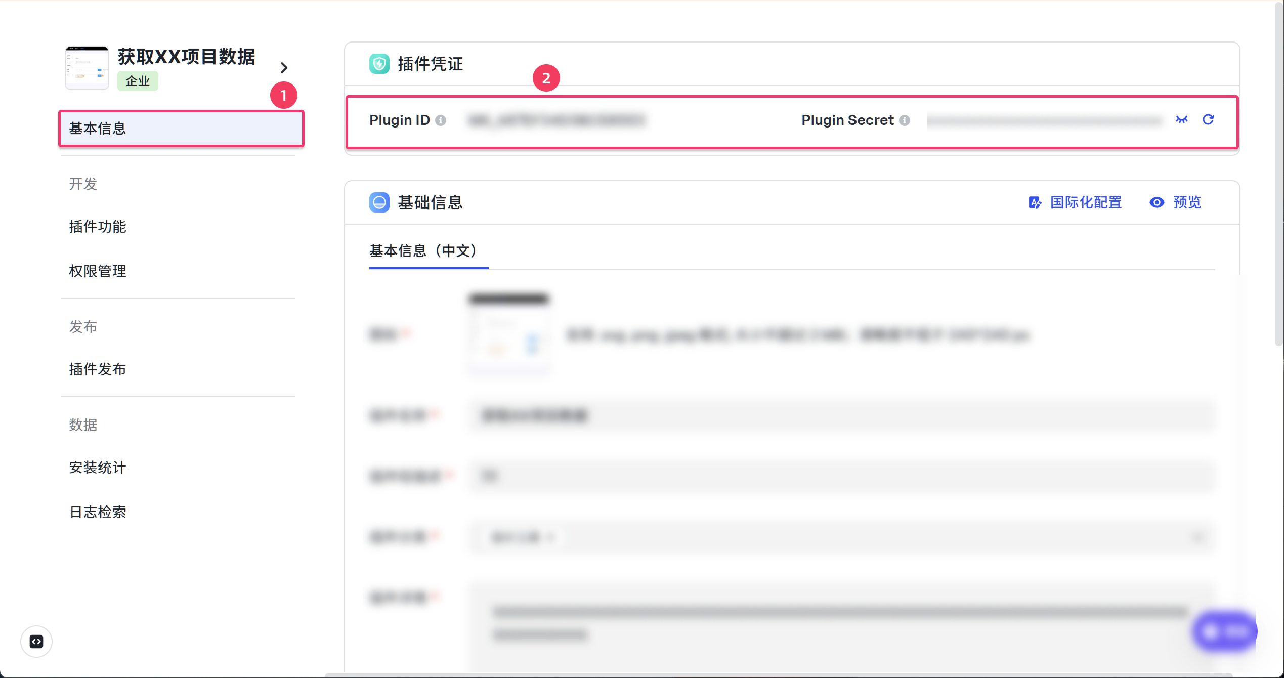Viewport: 1284px width, 678px height.
Task: Click the 插件凭证 shield icon
Action: pos(379,64)
